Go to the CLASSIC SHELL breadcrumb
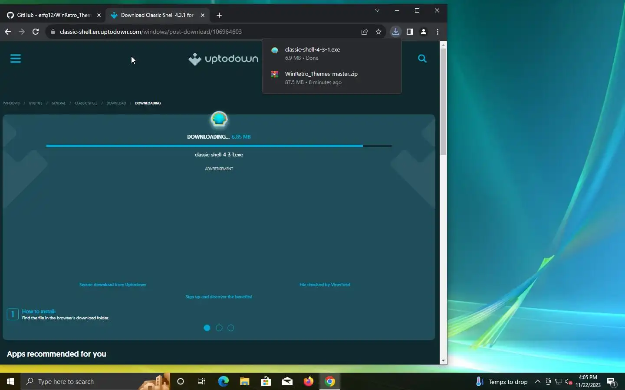 [86, 103]
